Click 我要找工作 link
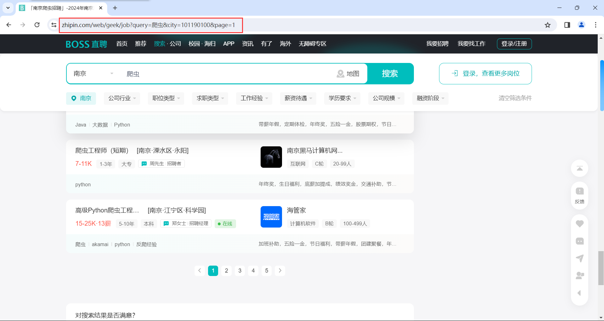This screenshot has width=604, height=321. pyautogui.click(x=471, y=44)
